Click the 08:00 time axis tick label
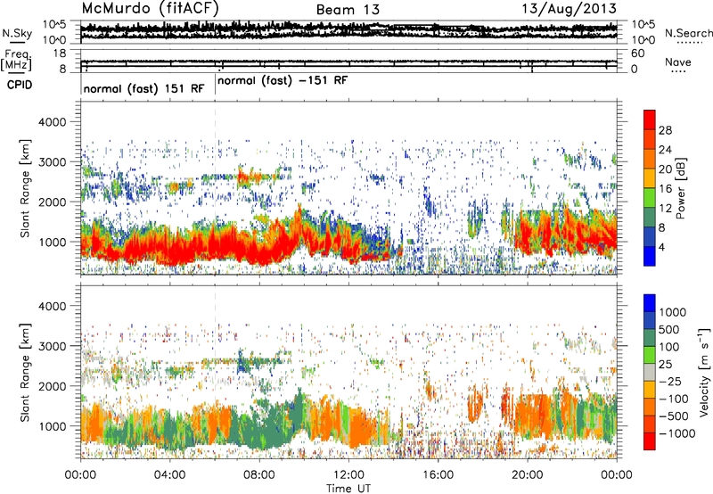Image resolution: width=713 pixels, height=494 pixels. 259,475
